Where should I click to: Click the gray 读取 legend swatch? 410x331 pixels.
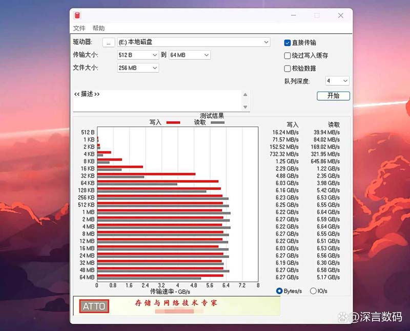pyautogui.click(x=217, y=122)
